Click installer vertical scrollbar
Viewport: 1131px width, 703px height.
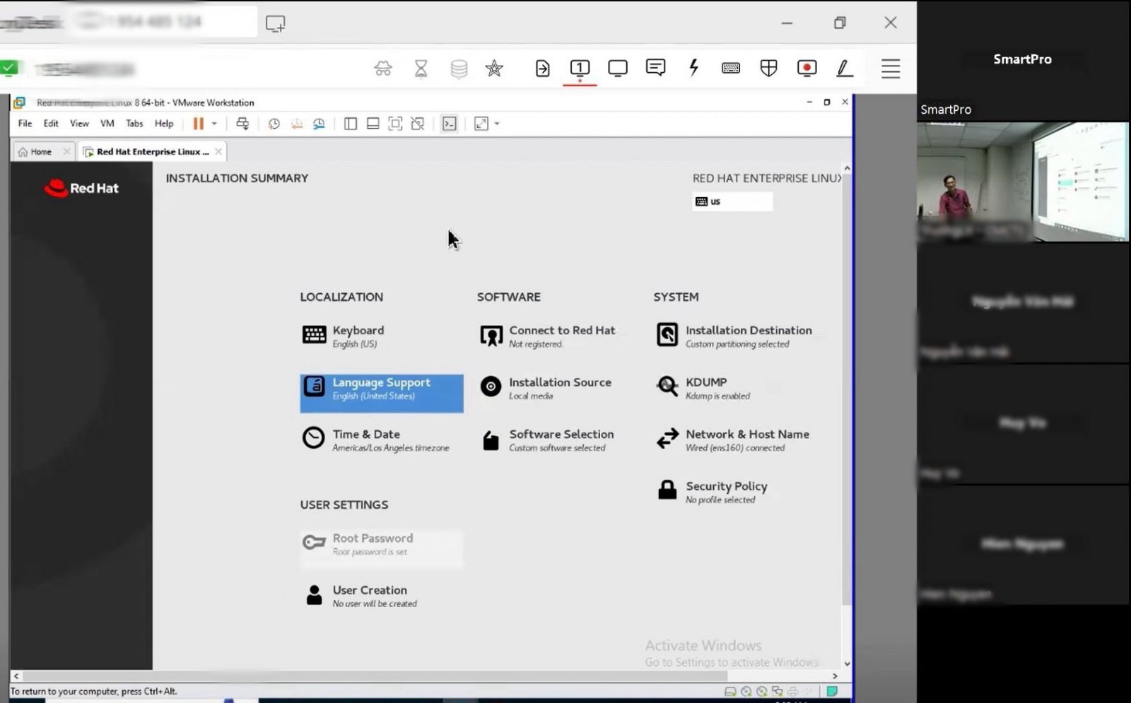[x=847, y=389]
